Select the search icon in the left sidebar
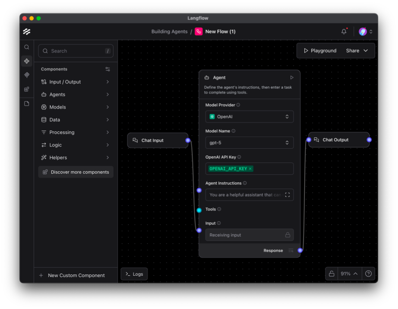Viewport: 398px width, 309px height. 26,47
